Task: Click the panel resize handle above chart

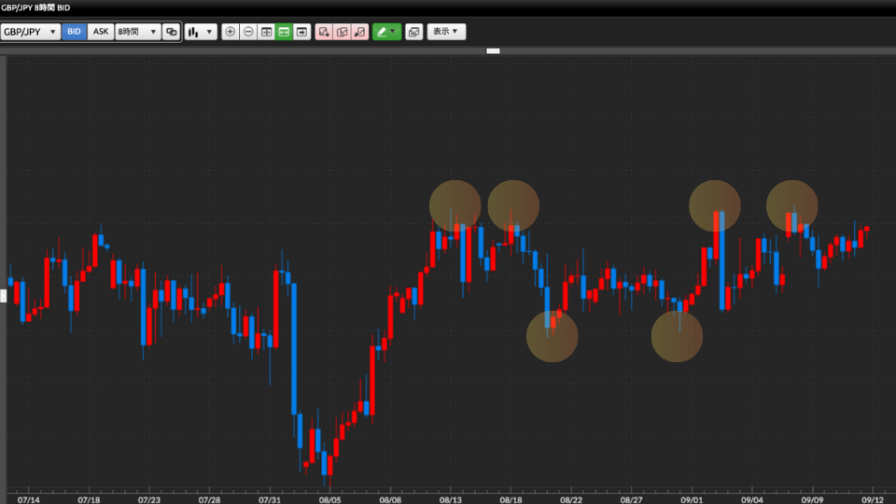Action: (x=493, y=50)
